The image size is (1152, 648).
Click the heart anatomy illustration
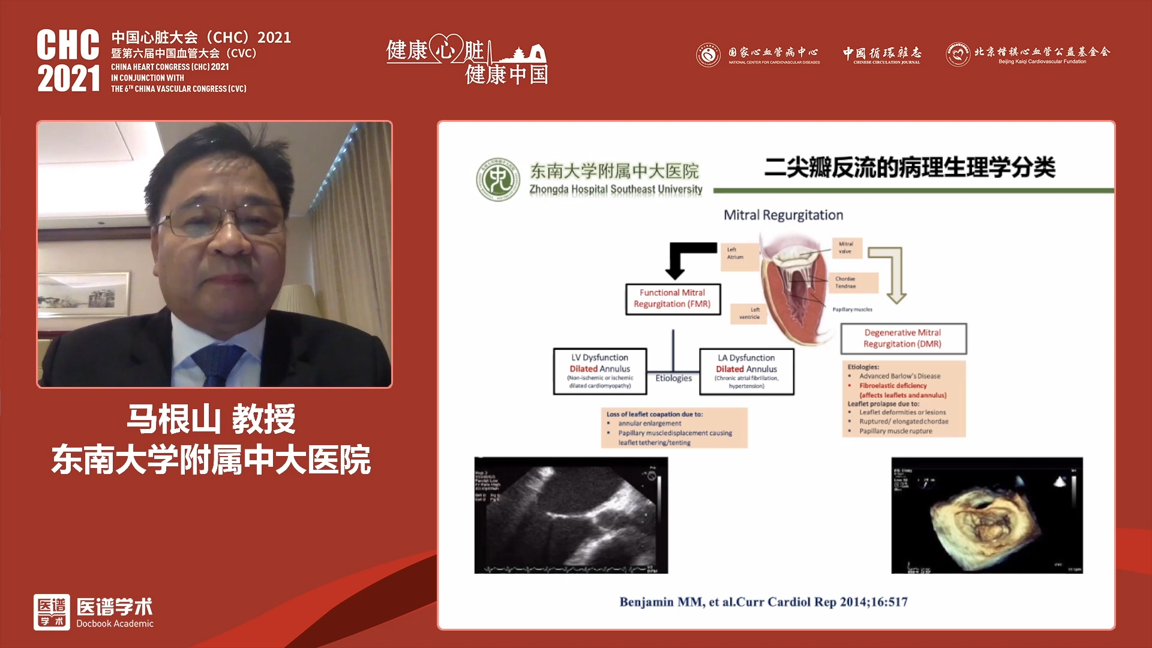pos(795,291)
